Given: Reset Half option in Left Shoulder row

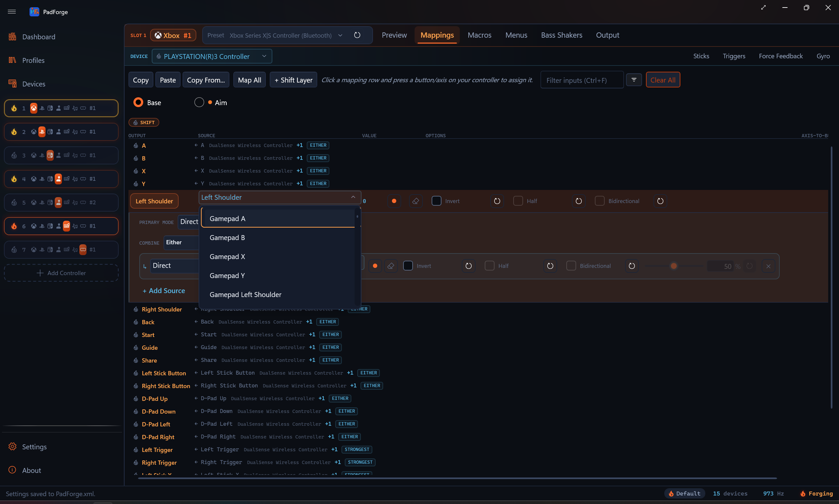Looking at the screenshot, I should (x=579, y=201).
